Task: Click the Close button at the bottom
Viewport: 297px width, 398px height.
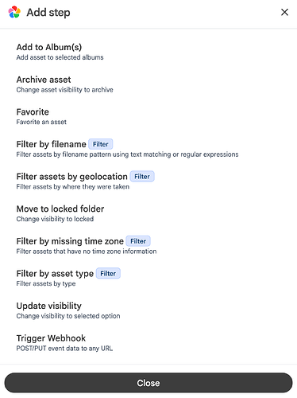Action: pos(148,383)
